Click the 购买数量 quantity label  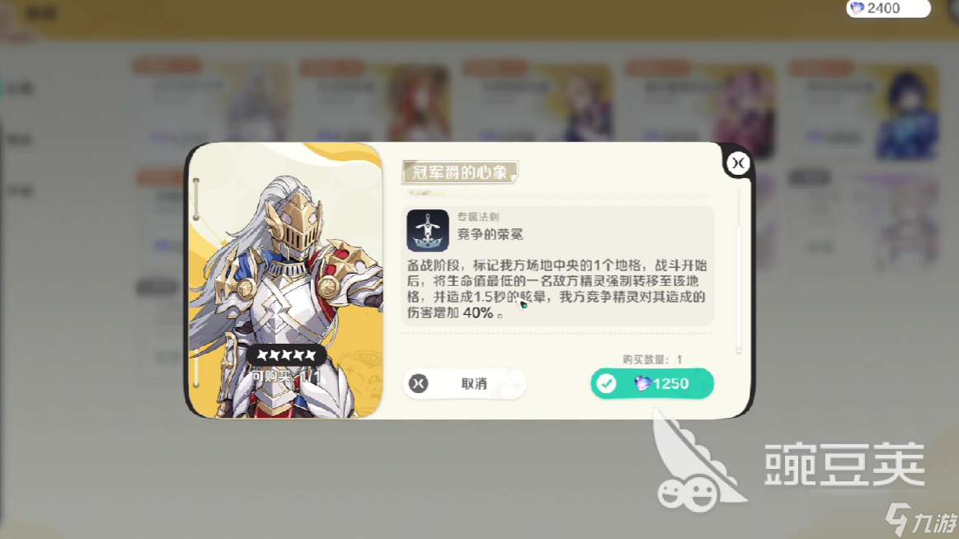(652, 359)
